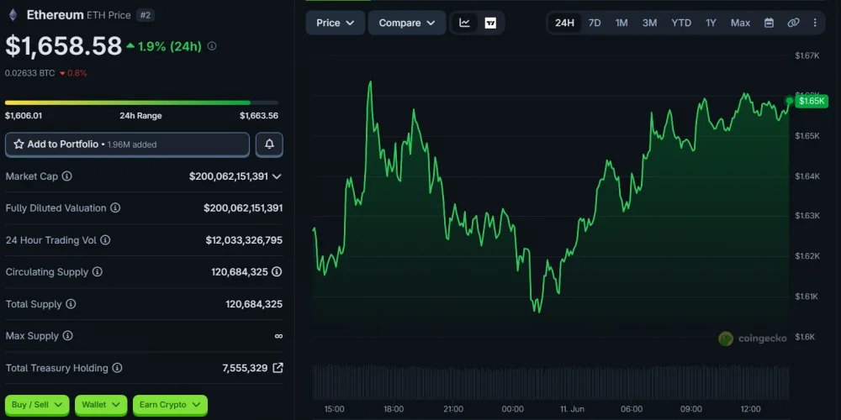Click the $1,663.56 range high value
Image resolution: width=841 pixels, height=420 pixels.
click(259, 116)
